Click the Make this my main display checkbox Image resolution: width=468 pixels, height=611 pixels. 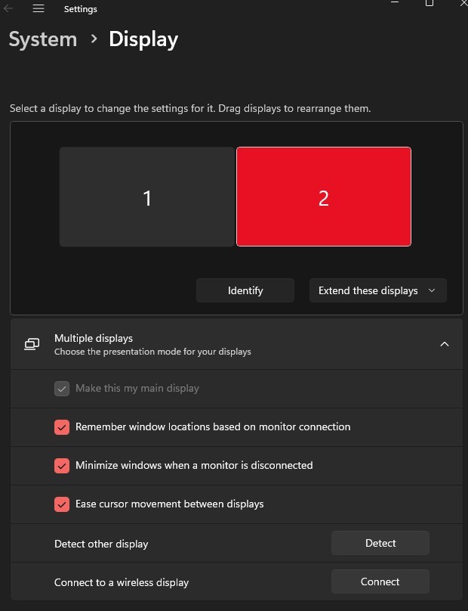[62, 389]
